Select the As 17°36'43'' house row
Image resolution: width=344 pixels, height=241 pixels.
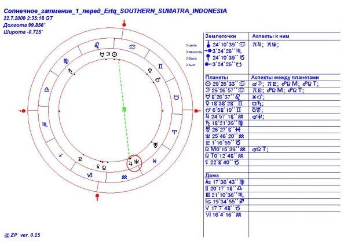[225, 182]
